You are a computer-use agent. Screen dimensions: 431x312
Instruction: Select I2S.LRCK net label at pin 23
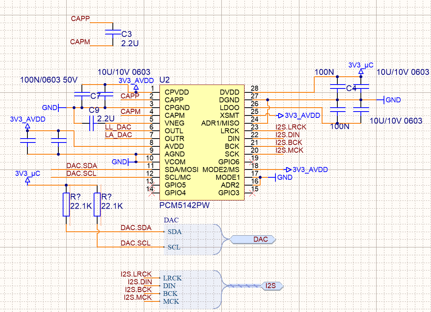[291, 127]
